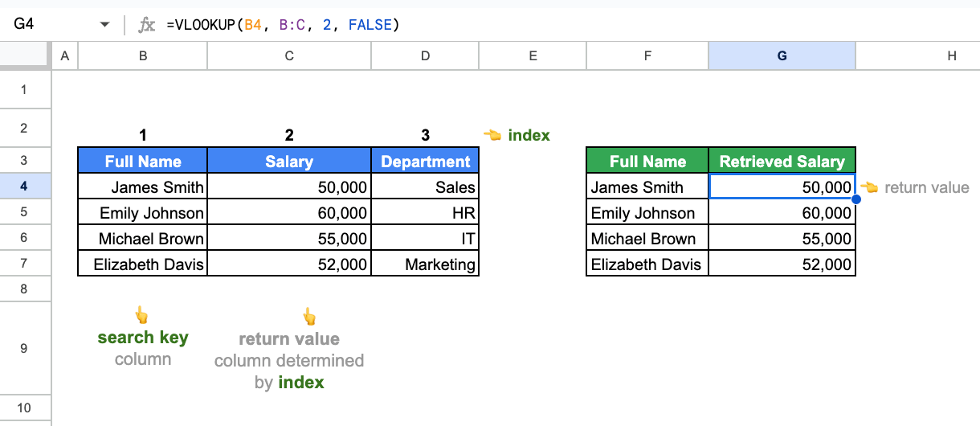Select row 8 header
The width and height of the screenshot is (980, 426).
click(x=26, y=289)
